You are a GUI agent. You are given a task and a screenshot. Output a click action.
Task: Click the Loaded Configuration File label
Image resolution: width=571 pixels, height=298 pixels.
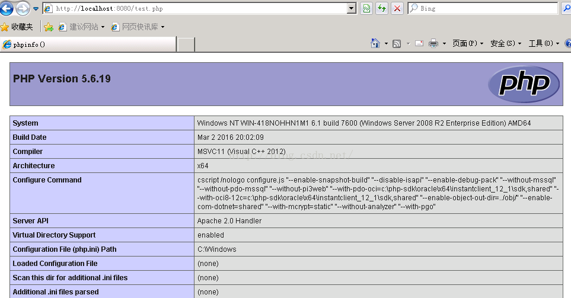pyautogui.click(x=55, y=264)
